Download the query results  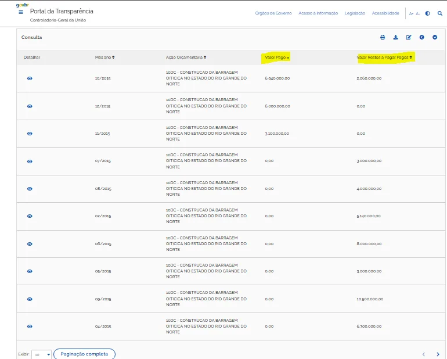tap(396, 37)
